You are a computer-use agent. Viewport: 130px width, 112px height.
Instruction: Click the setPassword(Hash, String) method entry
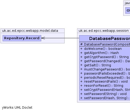(105, 98)
